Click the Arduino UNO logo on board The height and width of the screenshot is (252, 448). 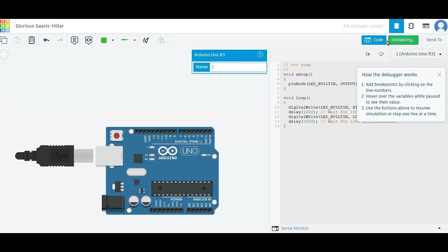coord(178,153)
